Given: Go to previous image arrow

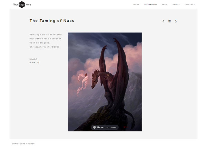Looking at the screenshot, I should coord(163,21).
